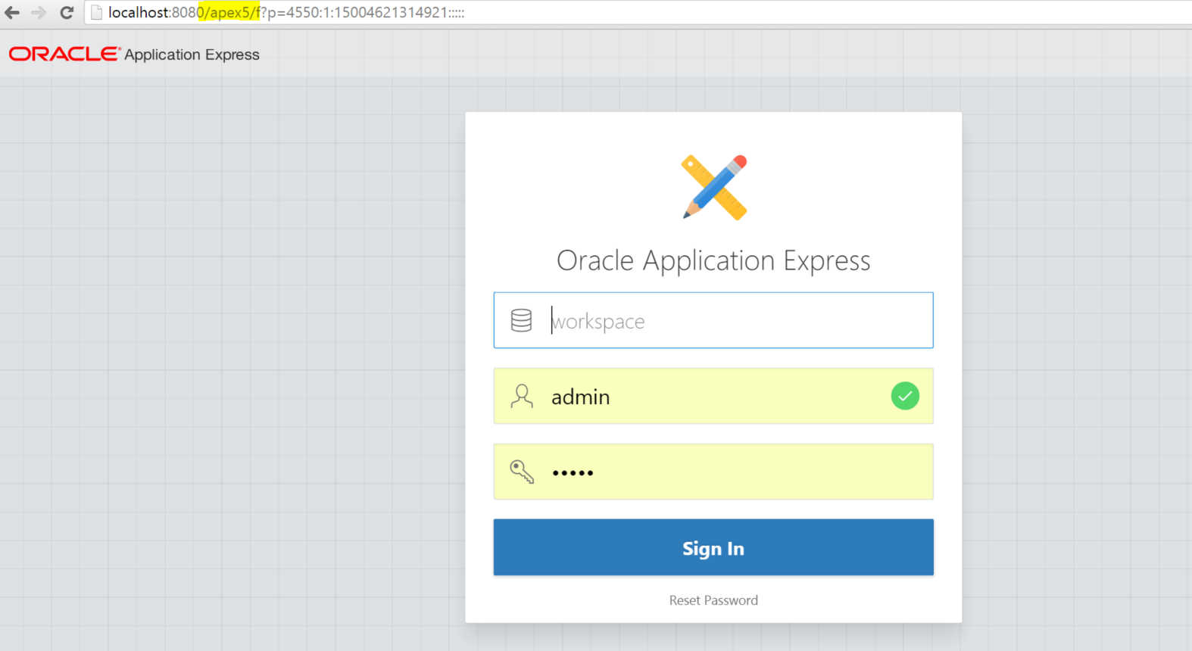1192x651 pixels.
Task: Click the Oracle logo in the header
Action: pos(64,54)
